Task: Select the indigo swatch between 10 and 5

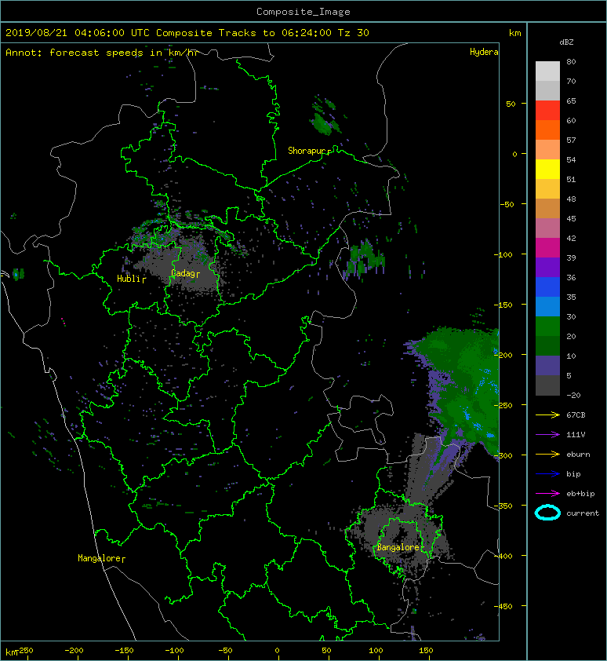Action: [547, 366]
